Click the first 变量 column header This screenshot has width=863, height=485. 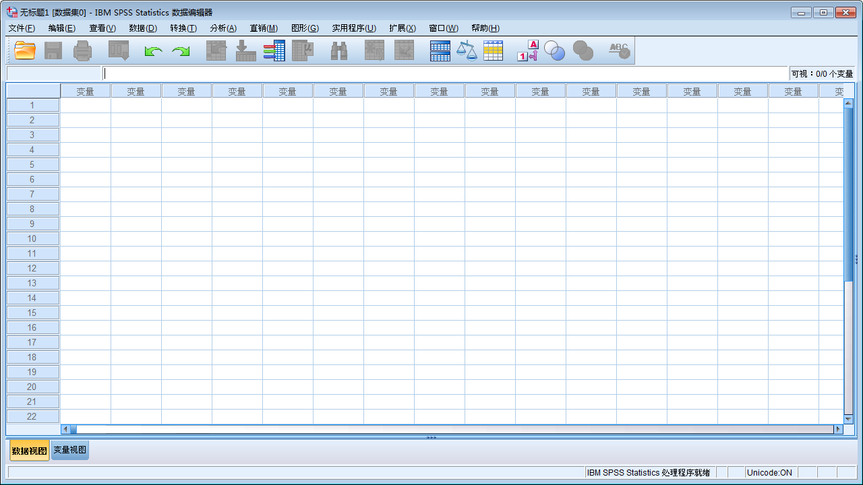[x=85, y=90]
